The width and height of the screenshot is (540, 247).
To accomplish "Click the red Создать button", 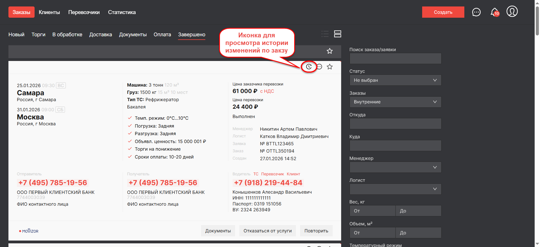I will 443,12.
